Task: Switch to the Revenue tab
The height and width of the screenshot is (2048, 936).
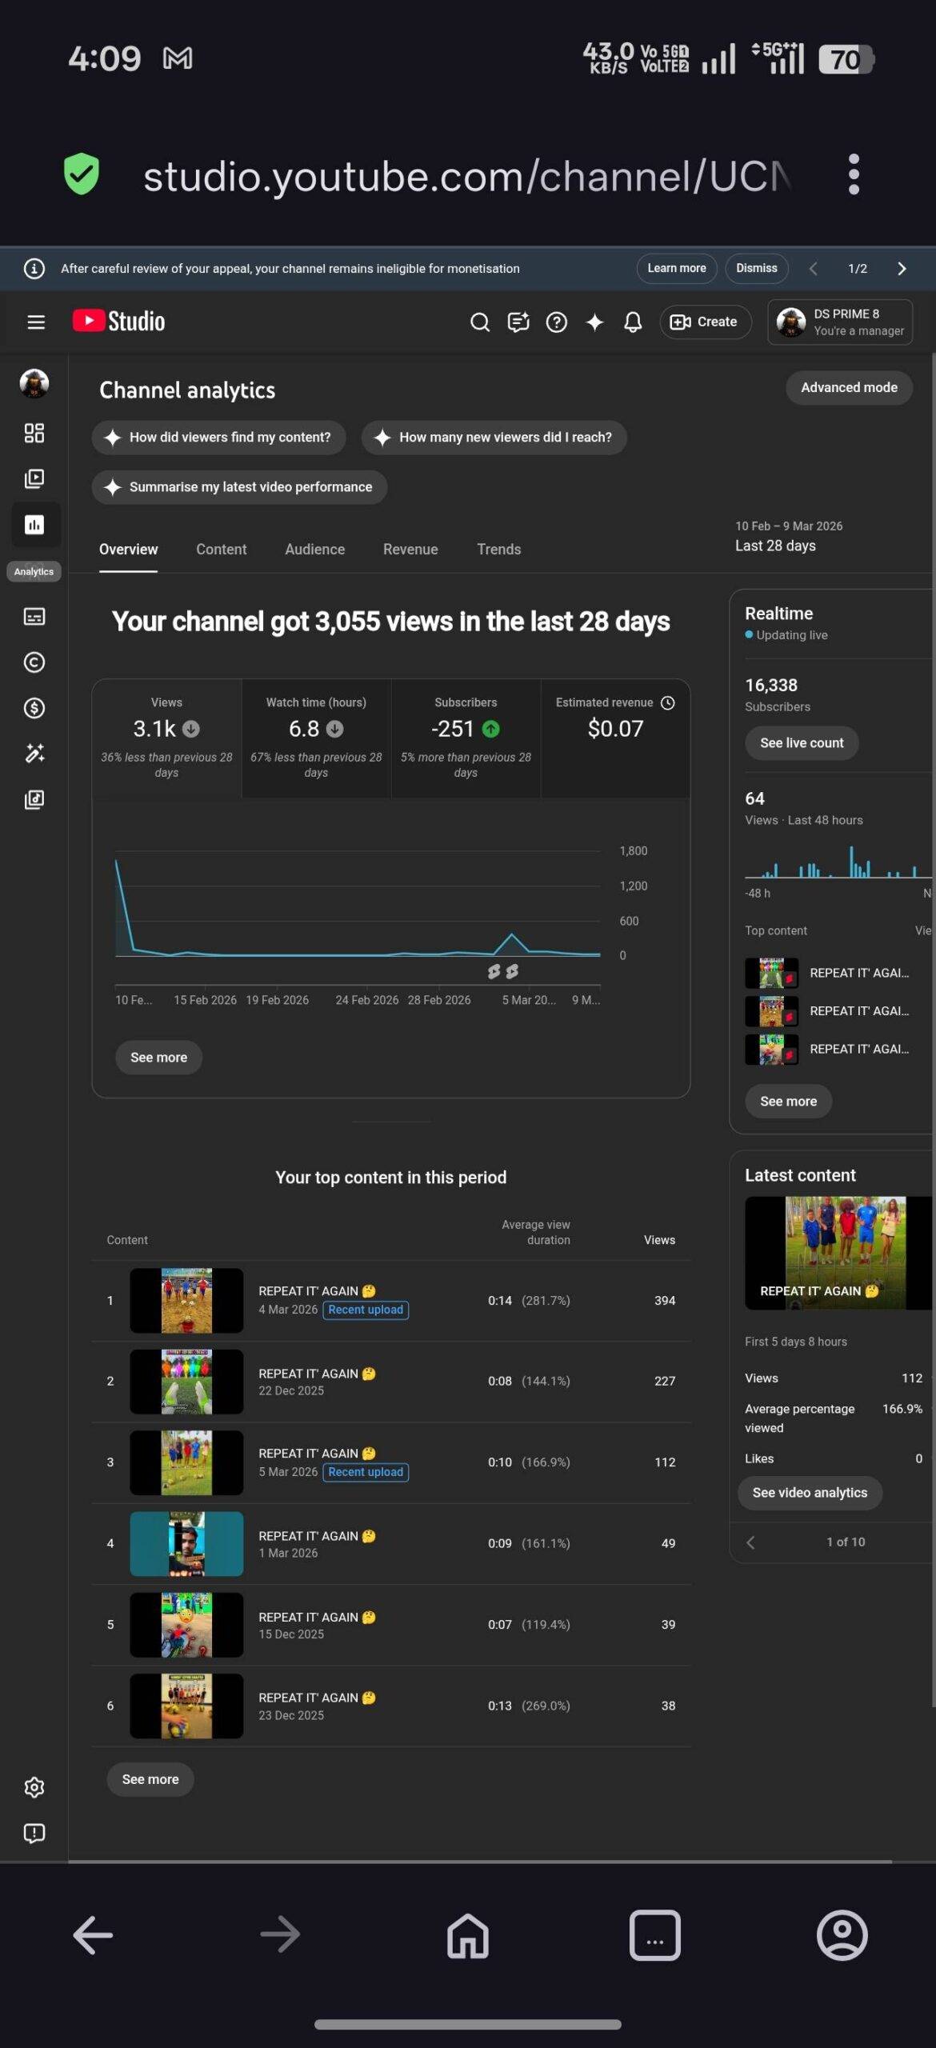Action: click(410, 550)
